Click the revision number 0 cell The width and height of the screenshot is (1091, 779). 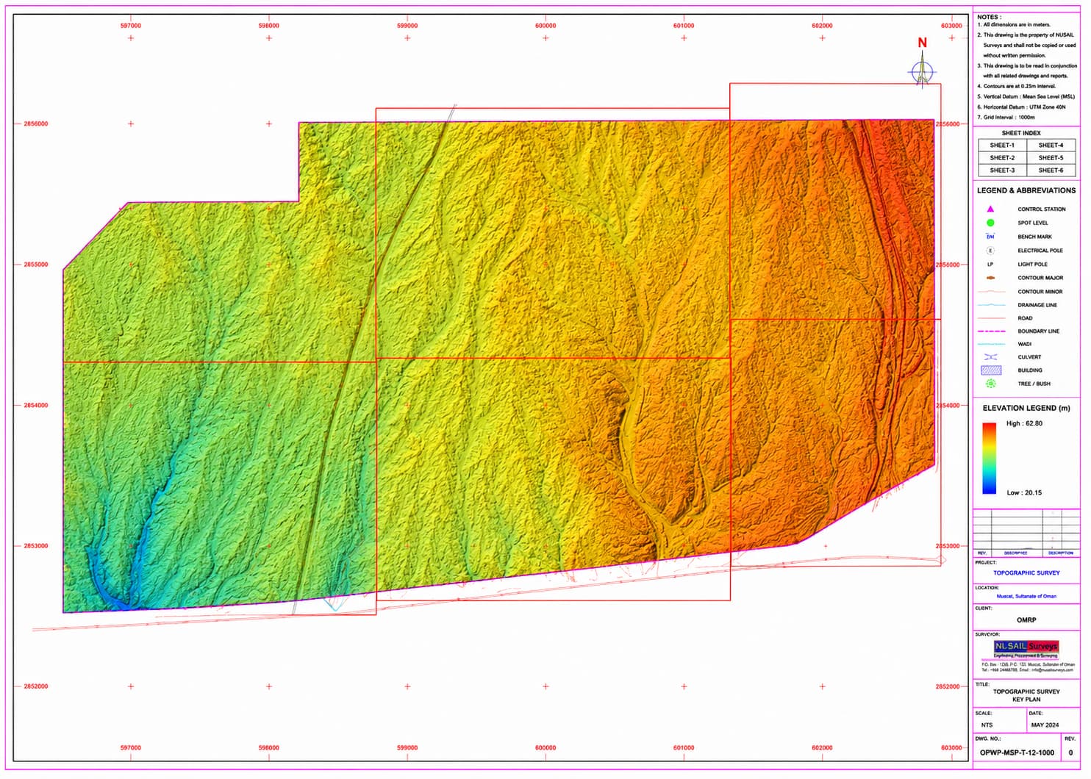pos(1070,753)
